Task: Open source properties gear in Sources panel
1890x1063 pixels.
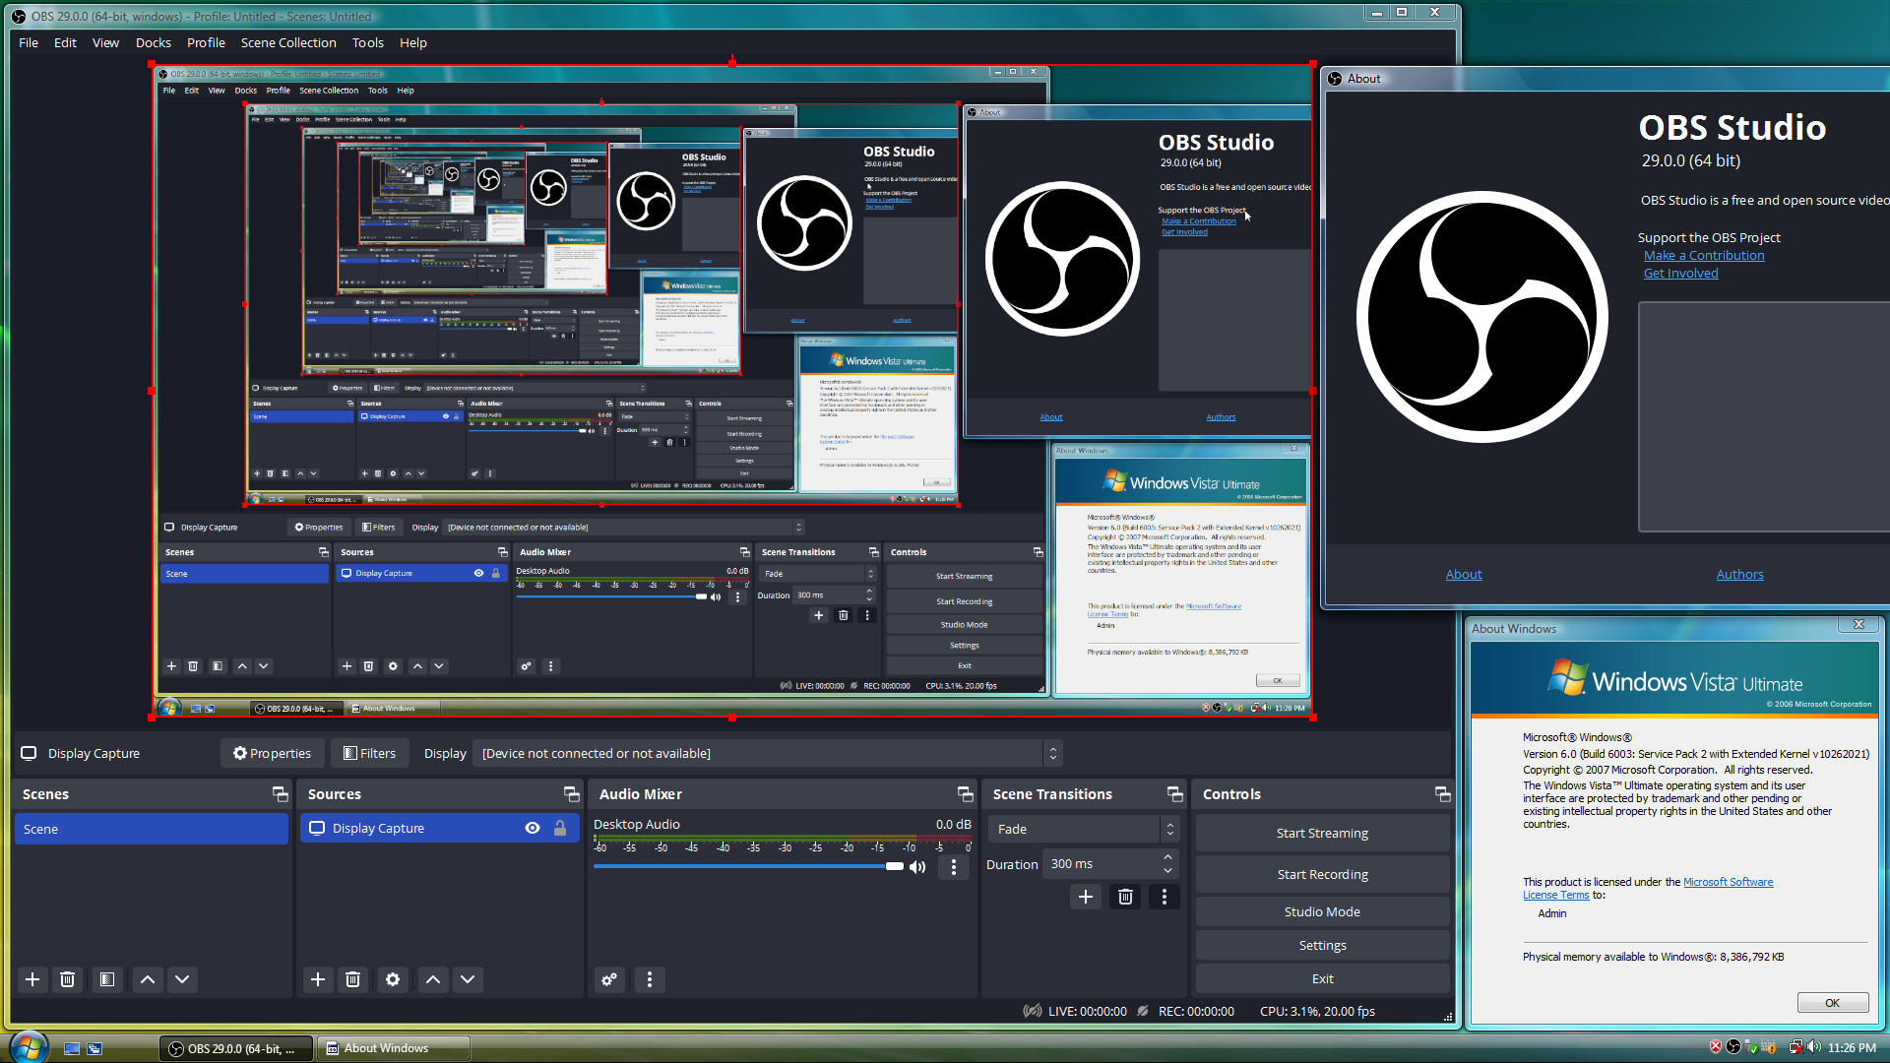Action: [x=393, y=979]
